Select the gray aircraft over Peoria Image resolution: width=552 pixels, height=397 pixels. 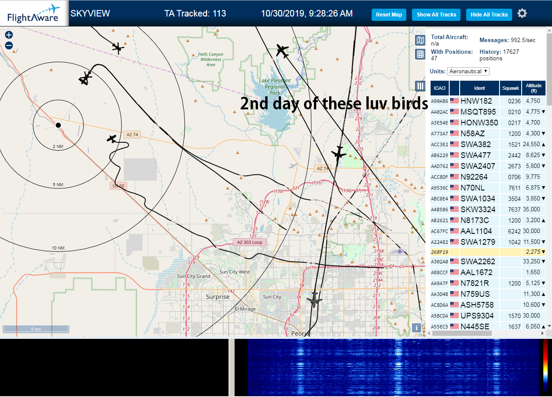(x=314, y=300)
